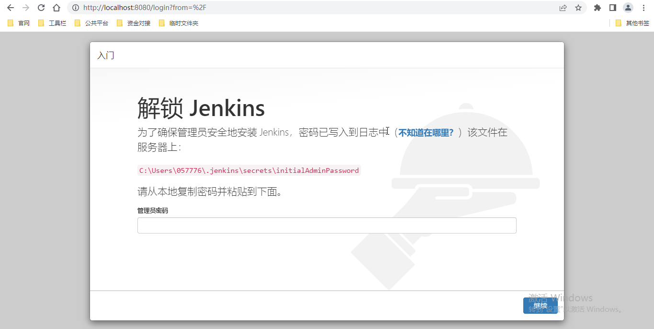This screenshot has height=329, width=654.
Task: Click the browser profile avatar icon
Action: coord(628,8)
